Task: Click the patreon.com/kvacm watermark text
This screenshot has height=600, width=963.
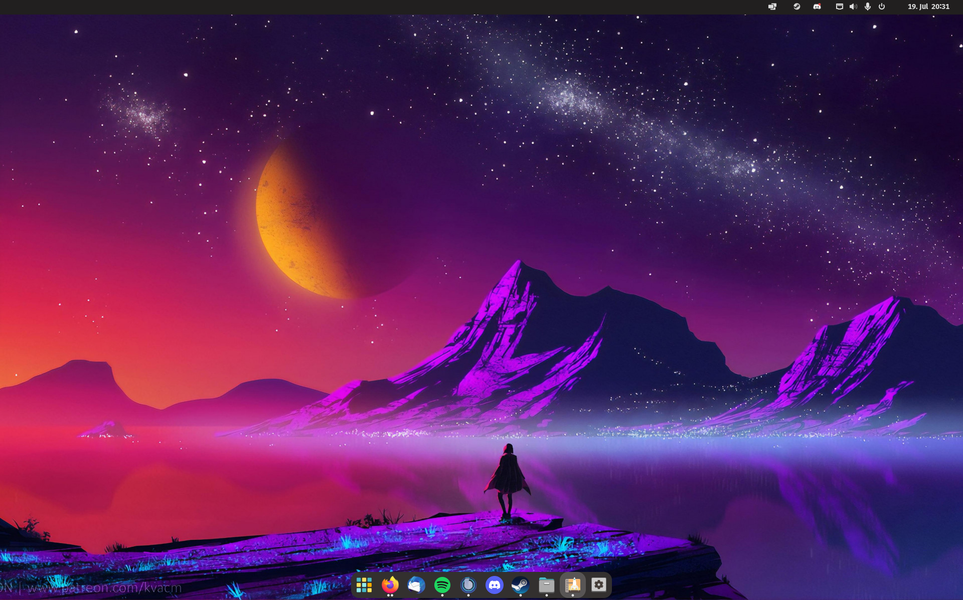Action: [104, 587]
